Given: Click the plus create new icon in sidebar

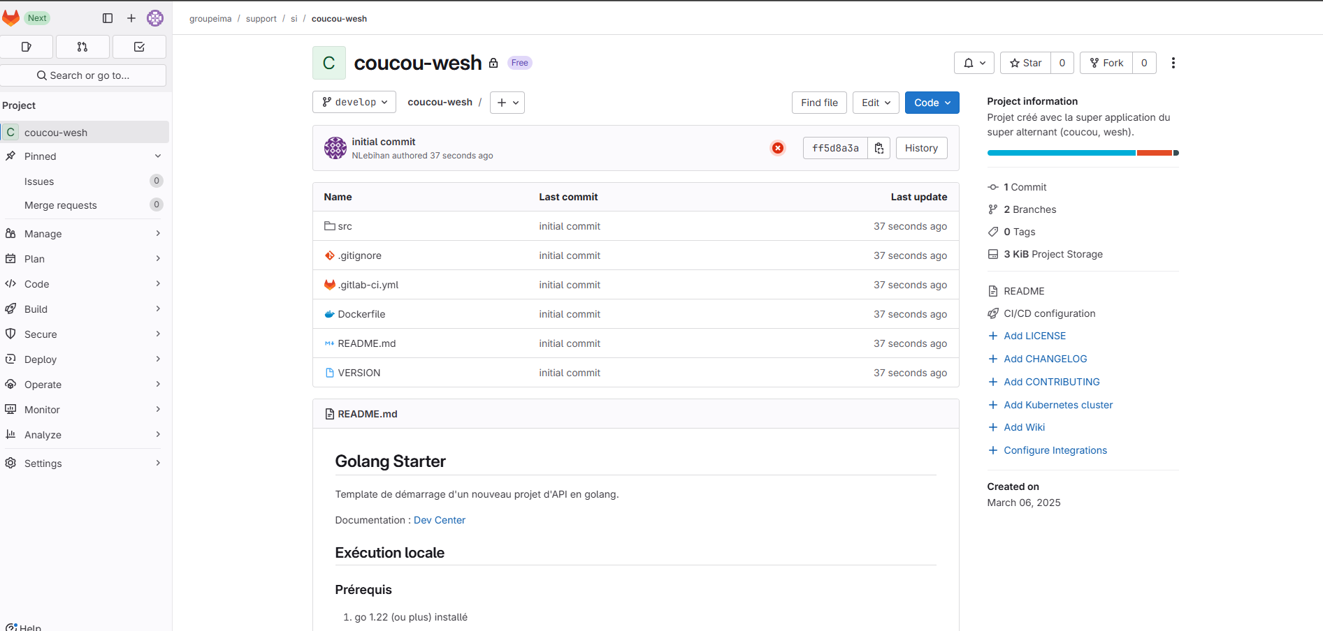Looking at the screenshot, I should pyautogui.click(x=131, y=18).
